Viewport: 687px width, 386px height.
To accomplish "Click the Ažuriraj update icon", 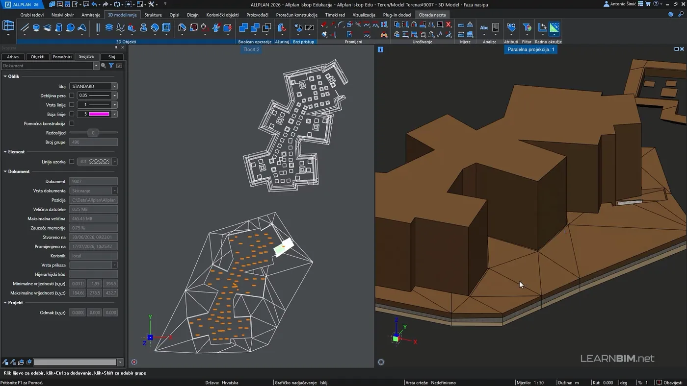I will pyautogui.click(x=282, y=28).
